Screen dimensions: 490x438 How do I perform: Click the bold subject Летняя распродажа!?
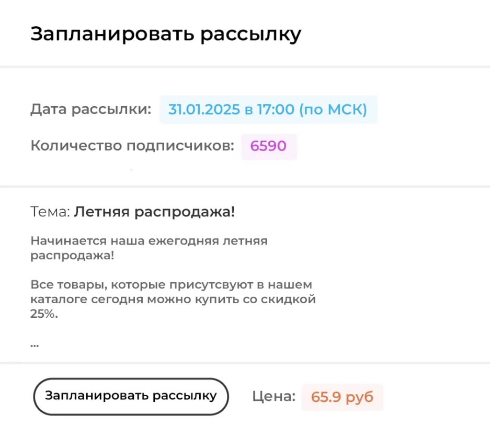(154, 212)
